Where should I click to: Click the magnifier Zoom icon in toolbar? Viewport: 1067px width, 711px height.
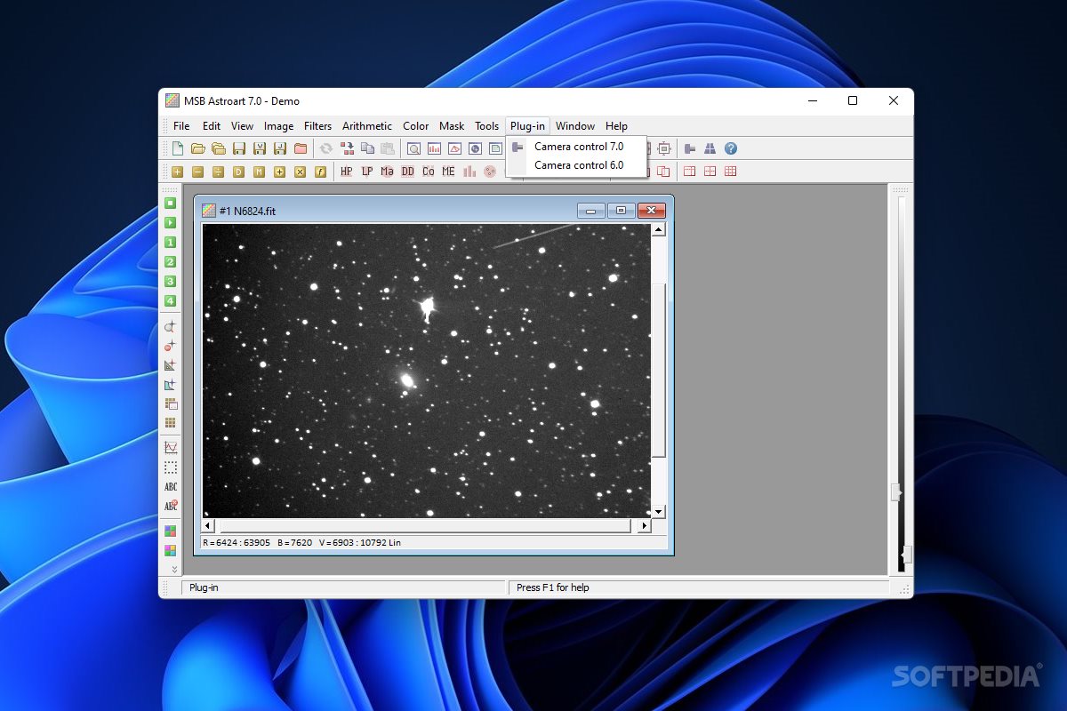(x=413, y=148)
